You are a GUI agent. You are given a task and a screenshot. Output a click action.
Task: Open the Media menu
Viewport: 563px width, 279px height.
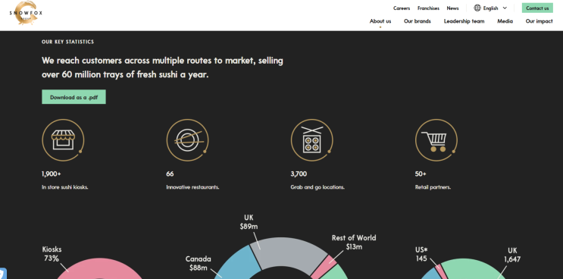point(505,21)
